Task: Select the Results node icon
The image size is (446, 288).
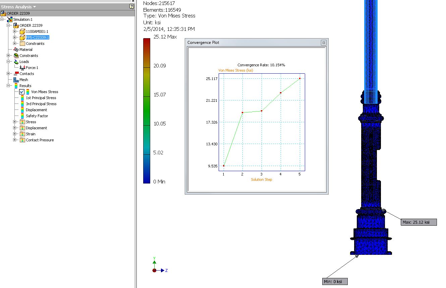Action: (x=16, y=86)
